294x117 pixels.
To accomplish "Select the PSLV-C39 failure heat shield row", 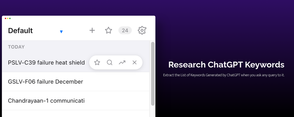I will click(x=76, y=63).
